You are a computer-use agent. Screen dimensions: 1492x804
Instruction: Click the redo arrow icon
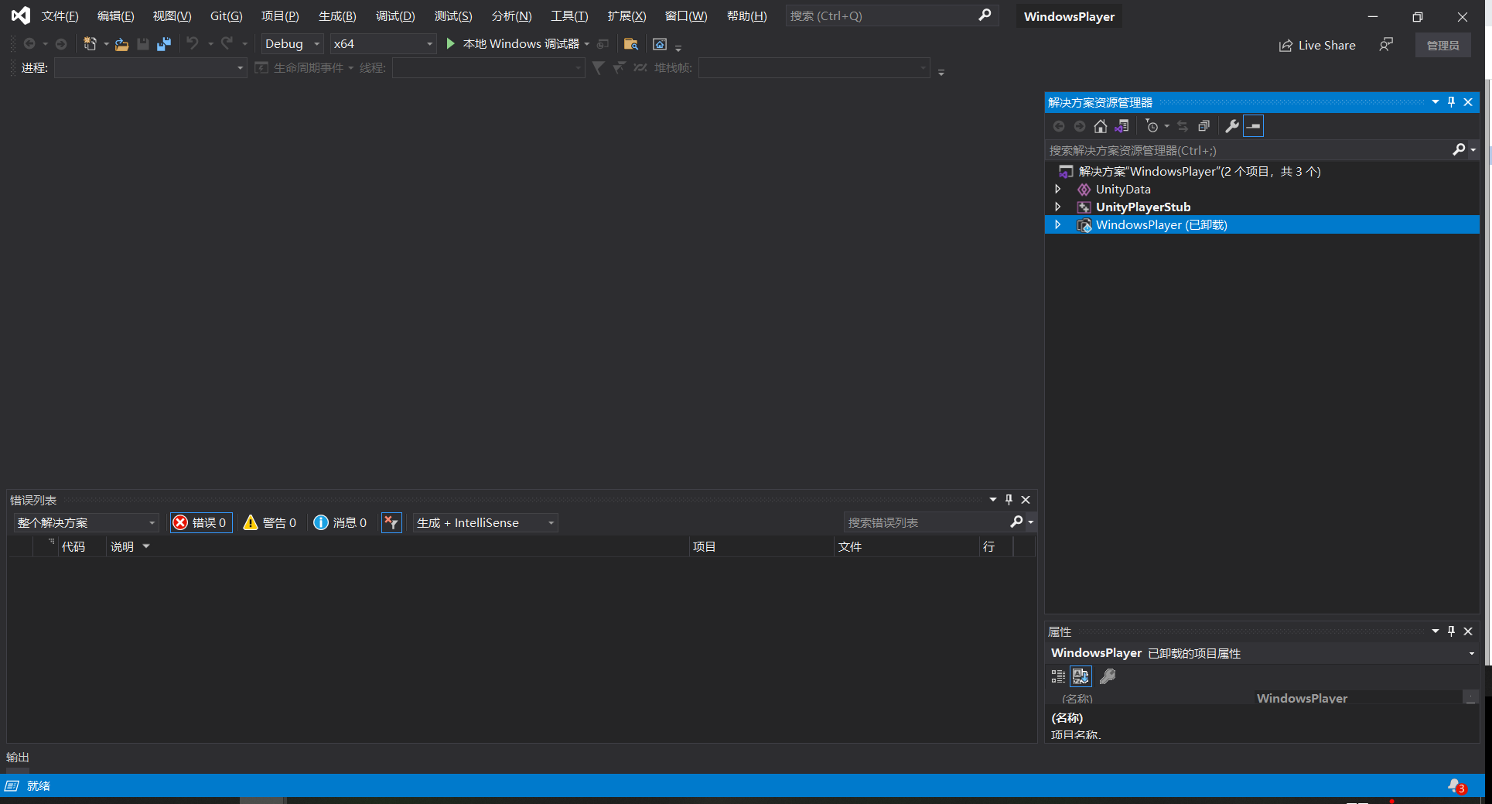[227, 44]
